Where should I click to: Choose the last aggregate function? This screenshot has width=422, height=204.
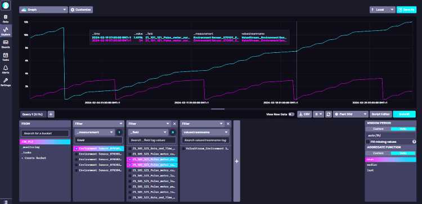tap(390, 170)
